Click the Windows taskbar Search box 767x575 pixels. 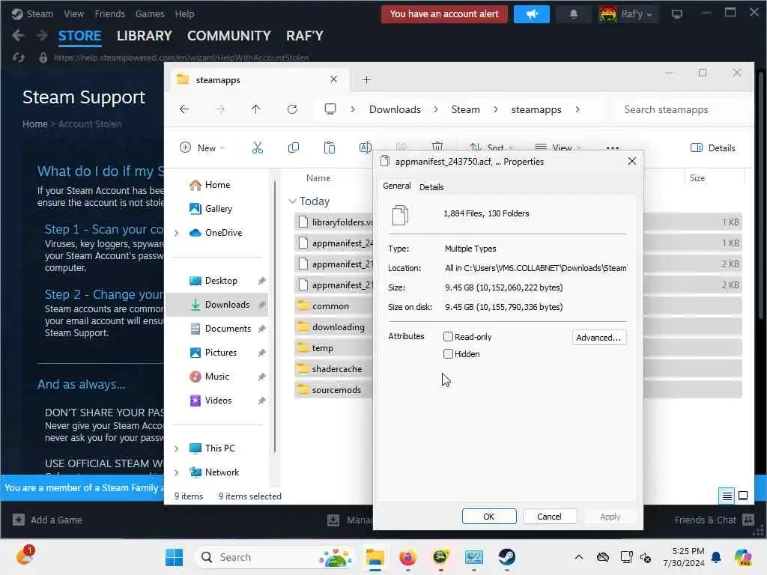(275, 557)
